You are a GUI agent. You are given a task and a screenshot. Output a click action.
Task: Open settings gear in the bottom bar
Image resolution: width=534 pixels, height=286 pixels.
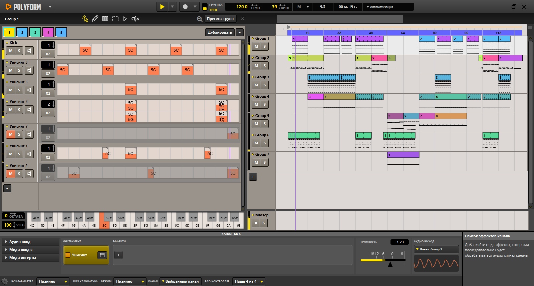(5, 281)
